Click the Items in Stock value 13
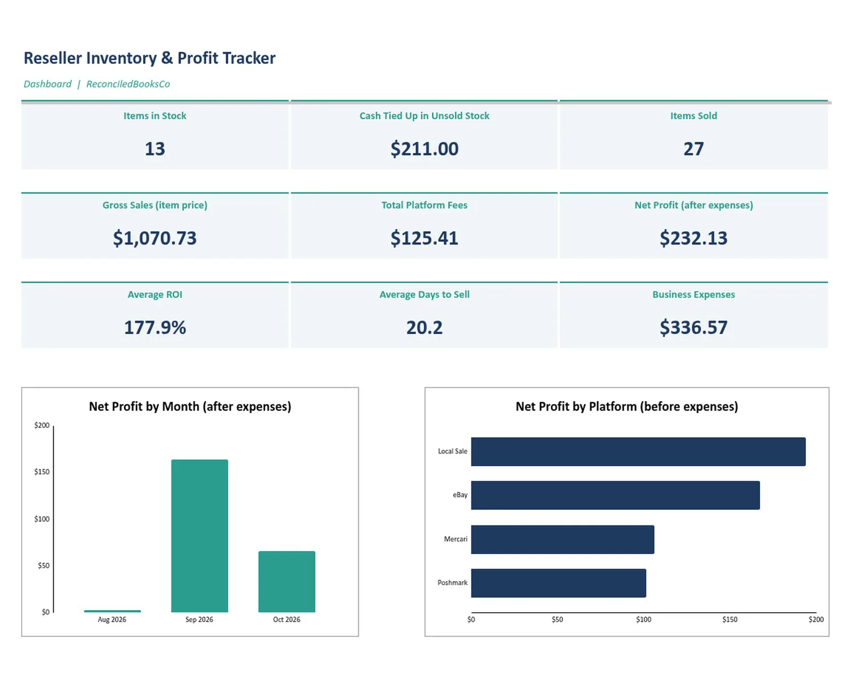Screen dimensions: 853x682 (155, 149)
